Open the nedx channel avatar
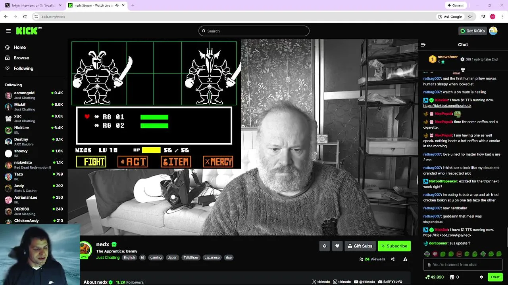This screenshot has height=285, width=508. pos(85,249)
